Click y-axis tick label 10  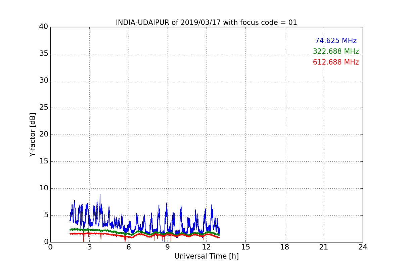pyautogui.click(x=44, y=188)
